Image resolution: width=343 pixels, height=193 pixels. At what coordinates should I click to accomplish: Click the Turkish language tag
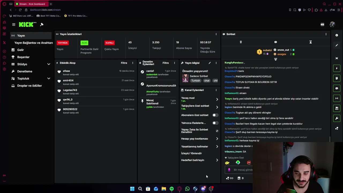point(196,81)
